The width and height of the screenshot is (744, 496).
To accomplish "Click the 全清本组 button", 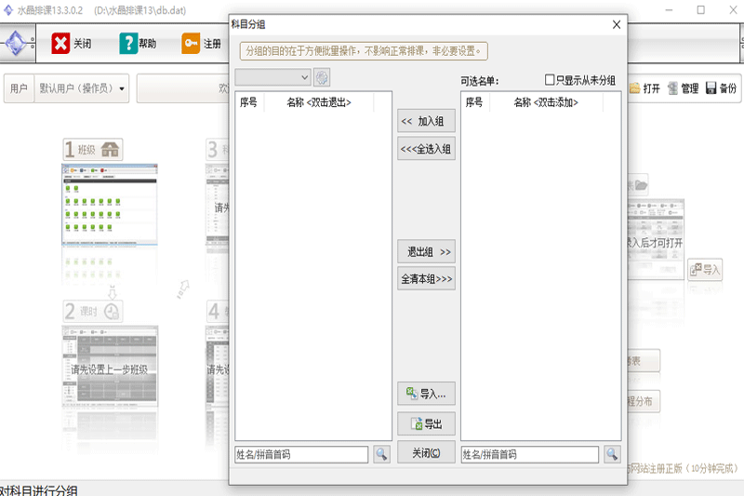I will pos(426,278).
